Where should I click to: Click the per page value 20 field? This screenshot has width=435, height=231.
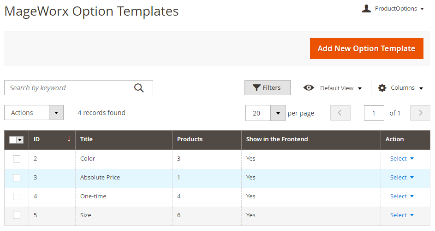[x=258, y=113]
